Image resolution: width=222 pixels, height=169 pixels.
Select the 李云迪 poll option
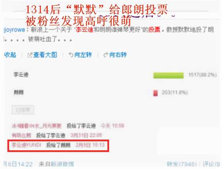(x=21, y=75)
